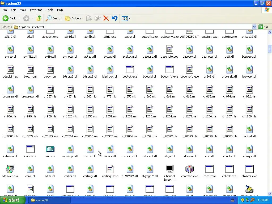This screenshot has height=204, width=272.
Task: Open the Edit menu
Action: coord(13,10)
